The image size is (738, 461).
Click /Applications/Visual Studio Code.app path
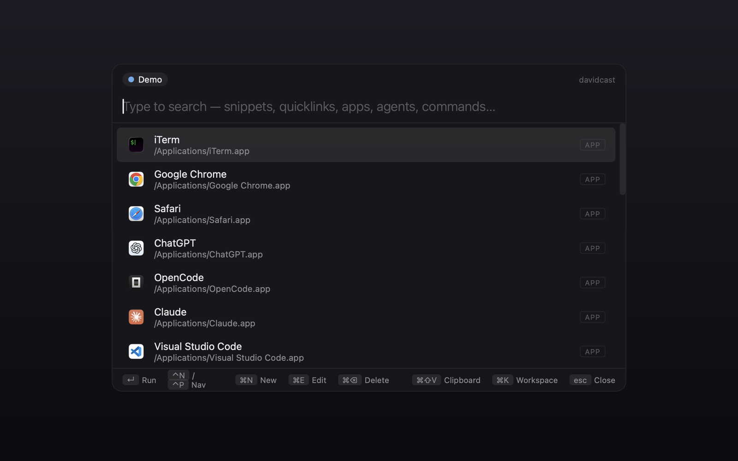pos(229,358)
